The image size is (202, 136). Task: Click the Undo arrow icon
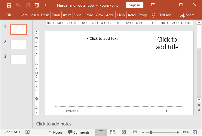[18, 5]
